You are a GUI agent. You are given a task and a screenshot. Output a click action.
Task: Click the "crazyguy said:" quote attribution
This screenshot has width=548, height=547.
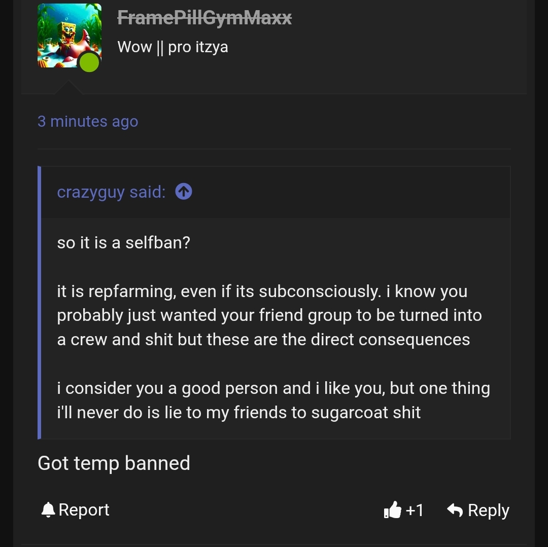point(111,192)
